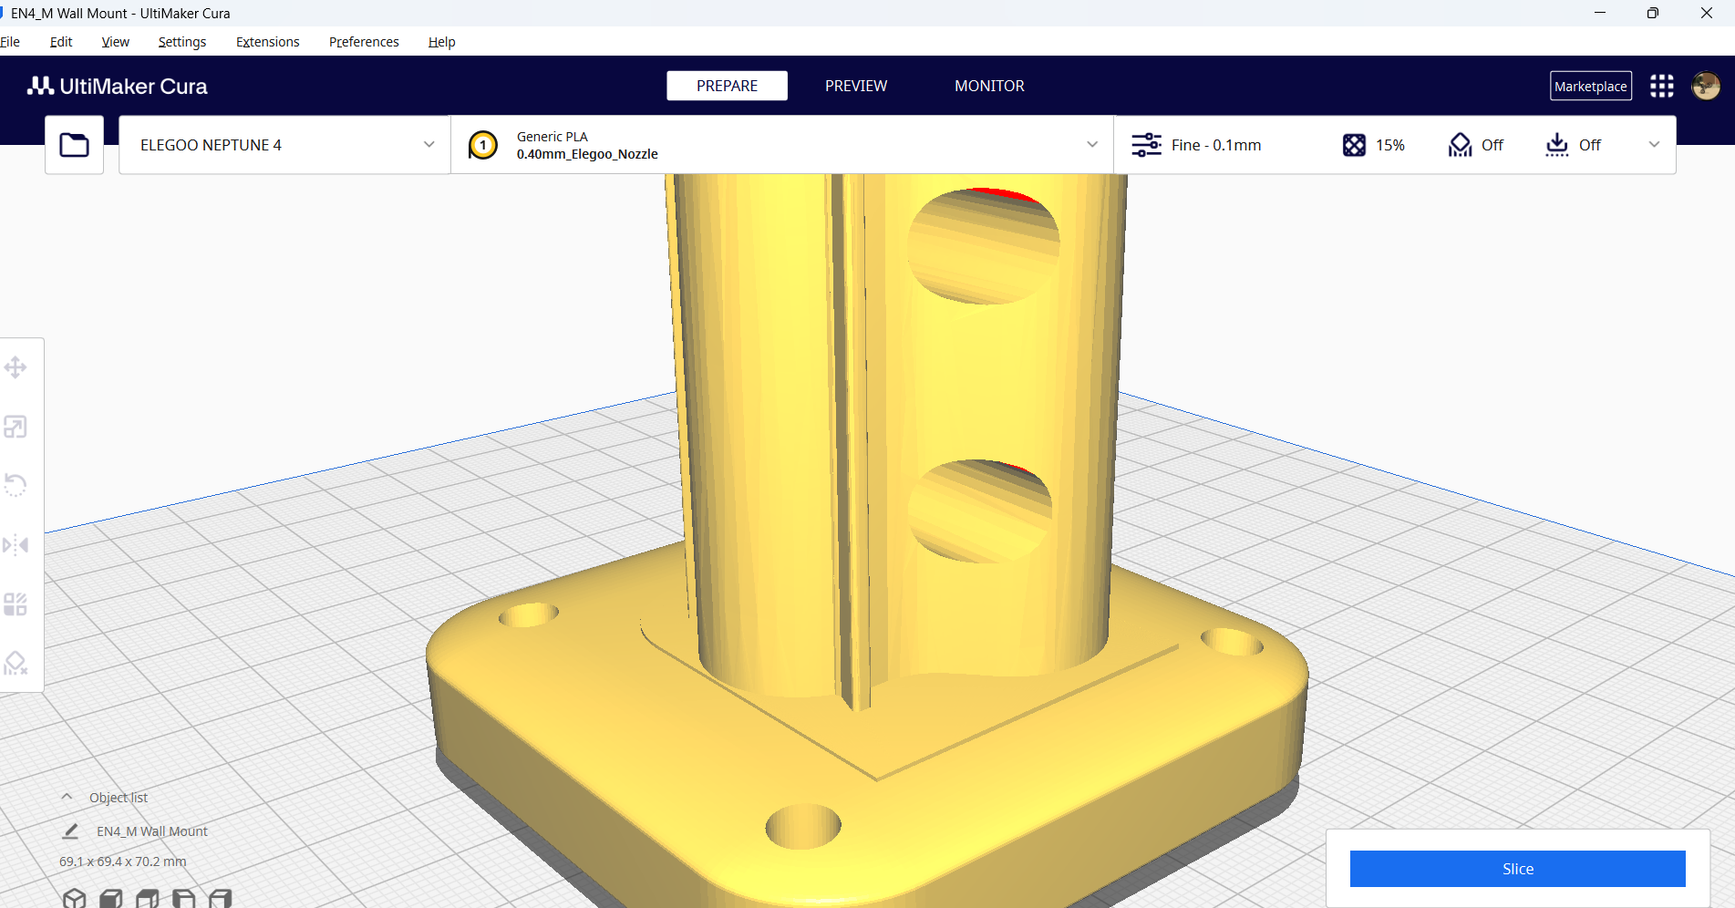Viewport: 1735px width, 908px height.
Task: Switch to 3D perspective view cube
Action: click(75, 899)
